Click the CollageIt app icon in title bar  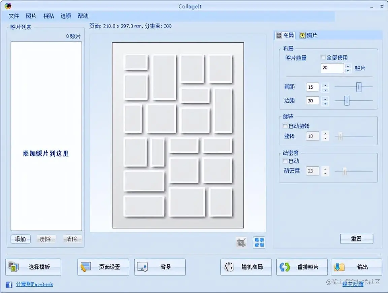(x=8, y=6)
